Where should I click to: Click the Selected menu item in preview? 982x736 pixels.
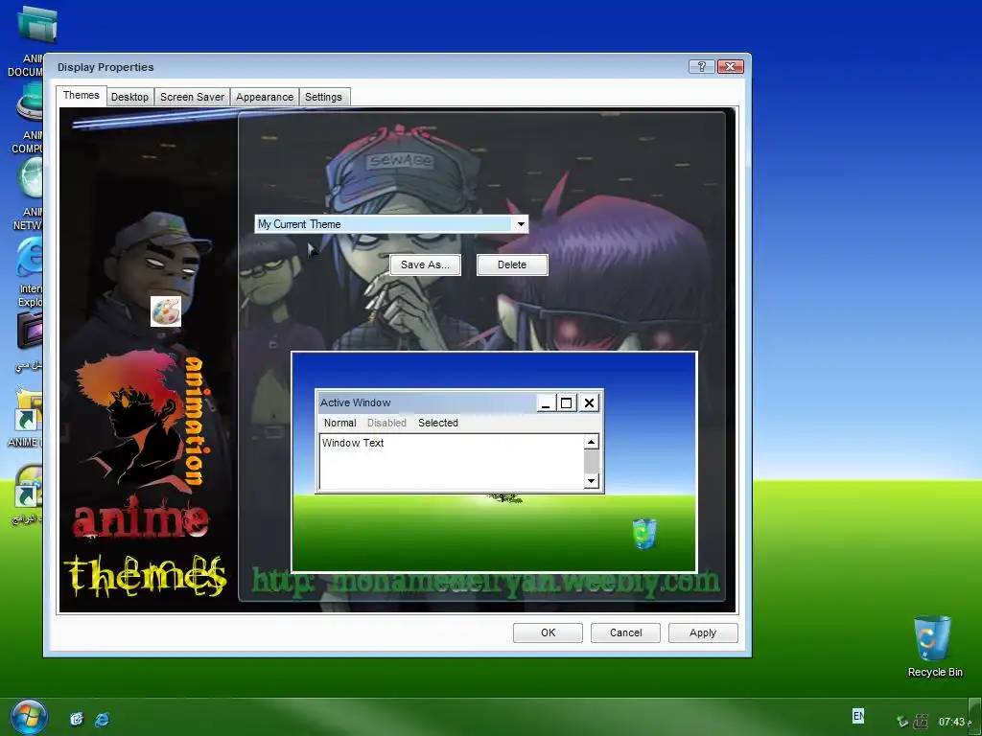point(437,423)
